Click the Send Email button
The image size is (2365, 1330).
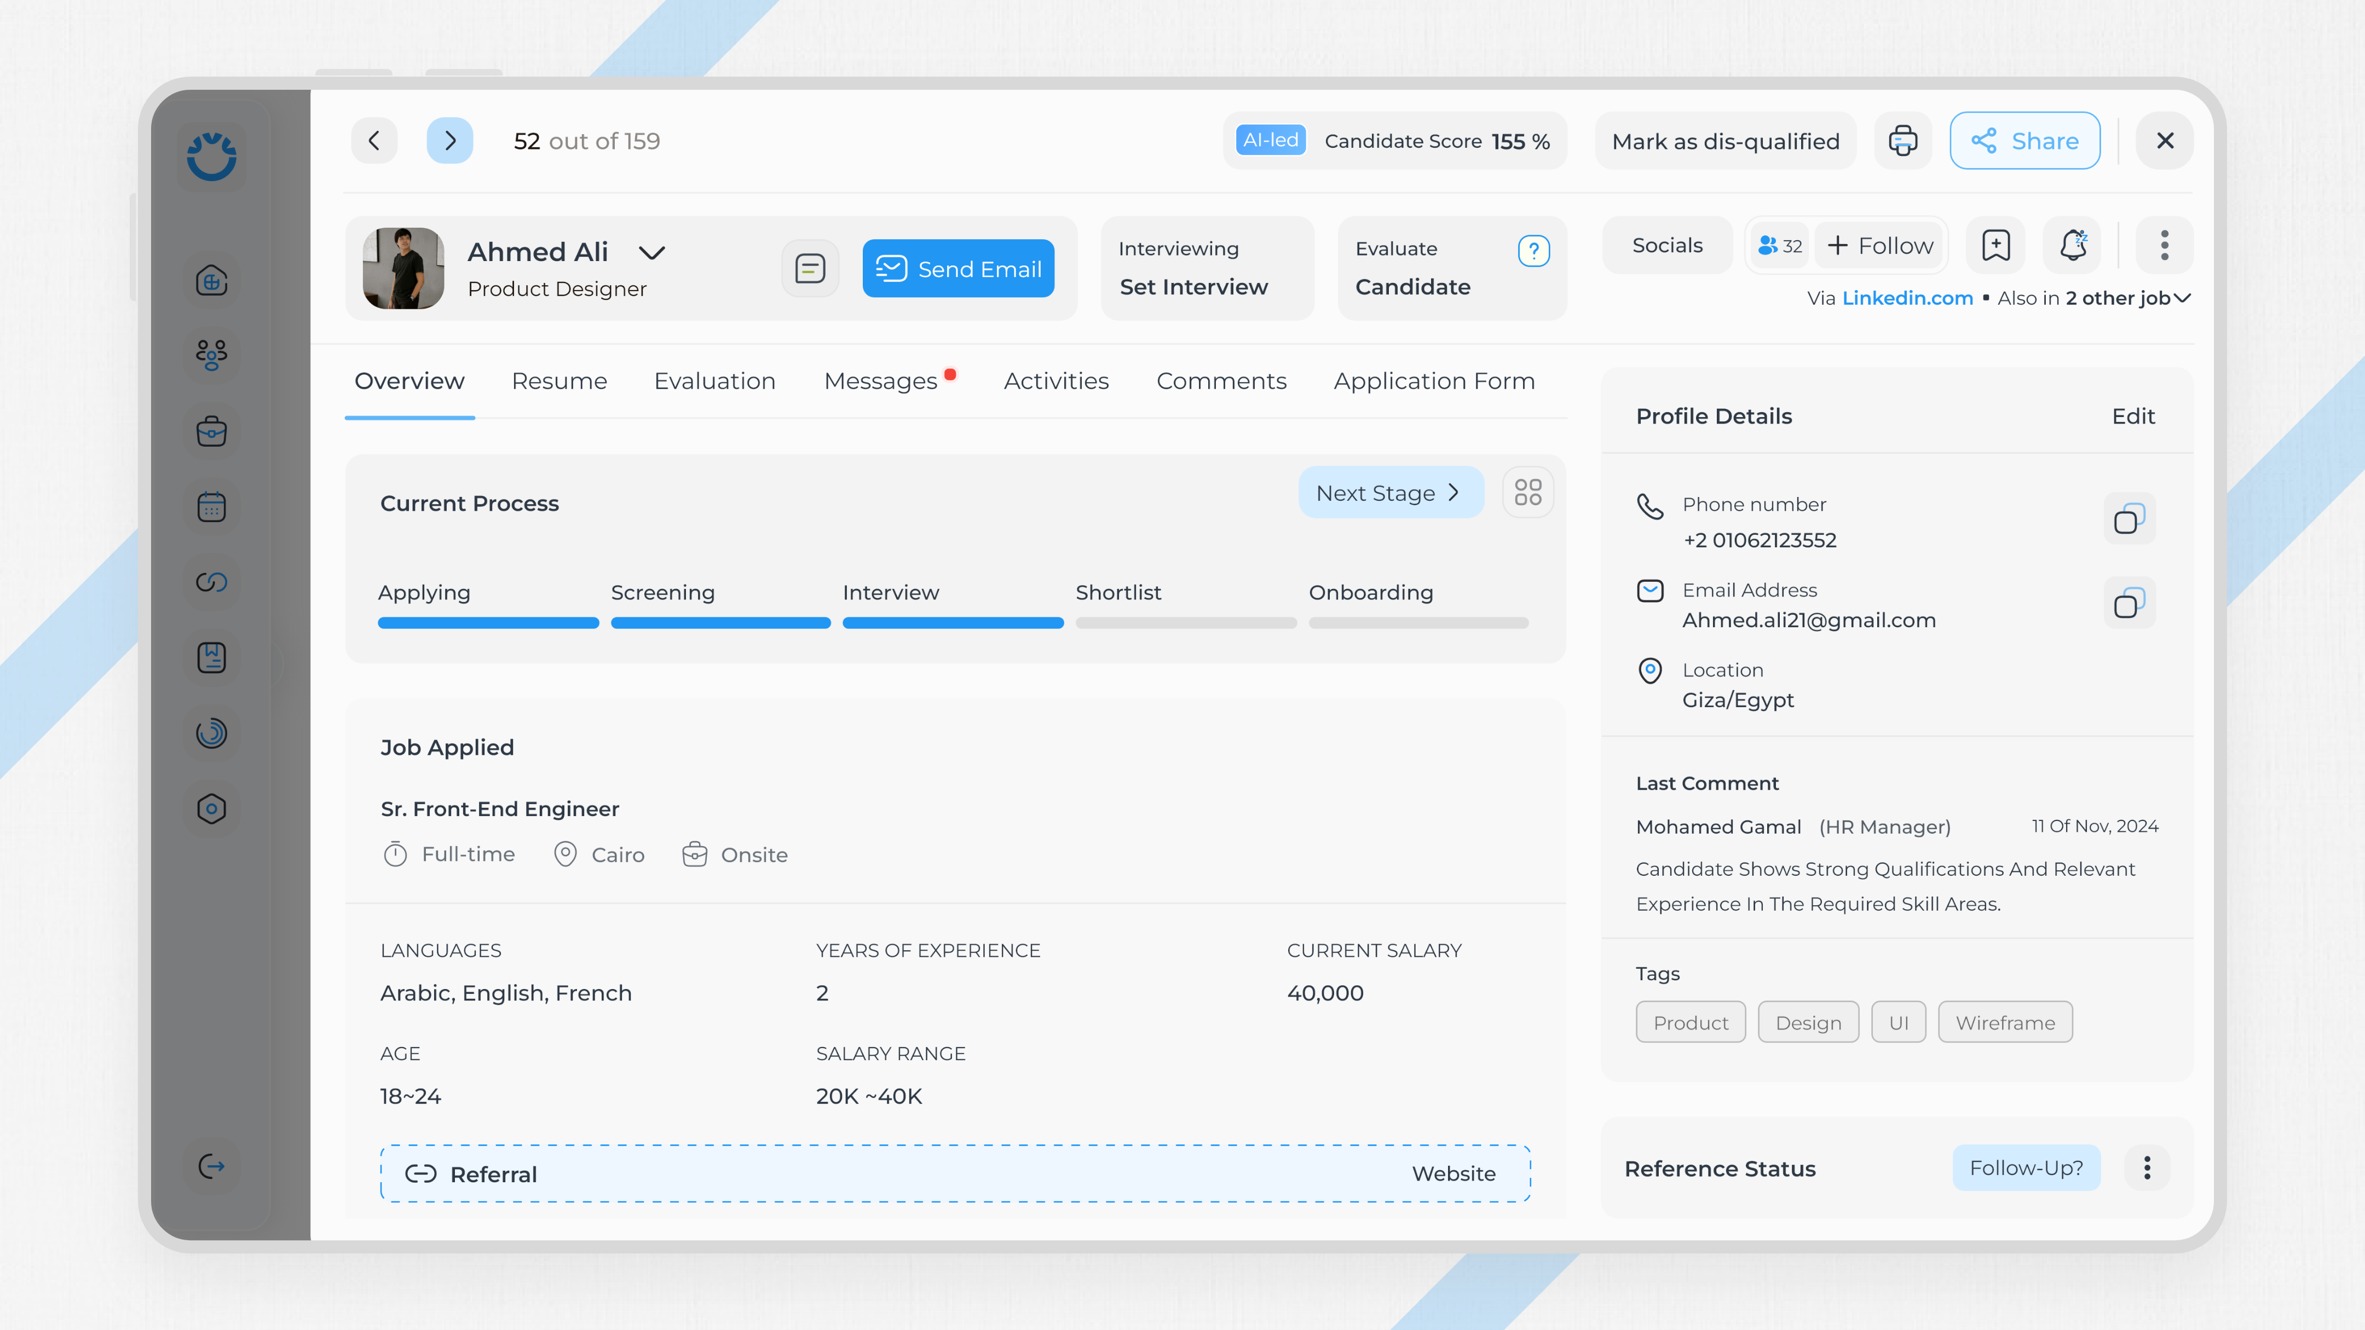[x=959, y=268]
